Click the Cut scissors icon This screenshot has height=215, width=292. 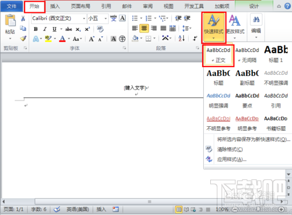pos(23,19)
